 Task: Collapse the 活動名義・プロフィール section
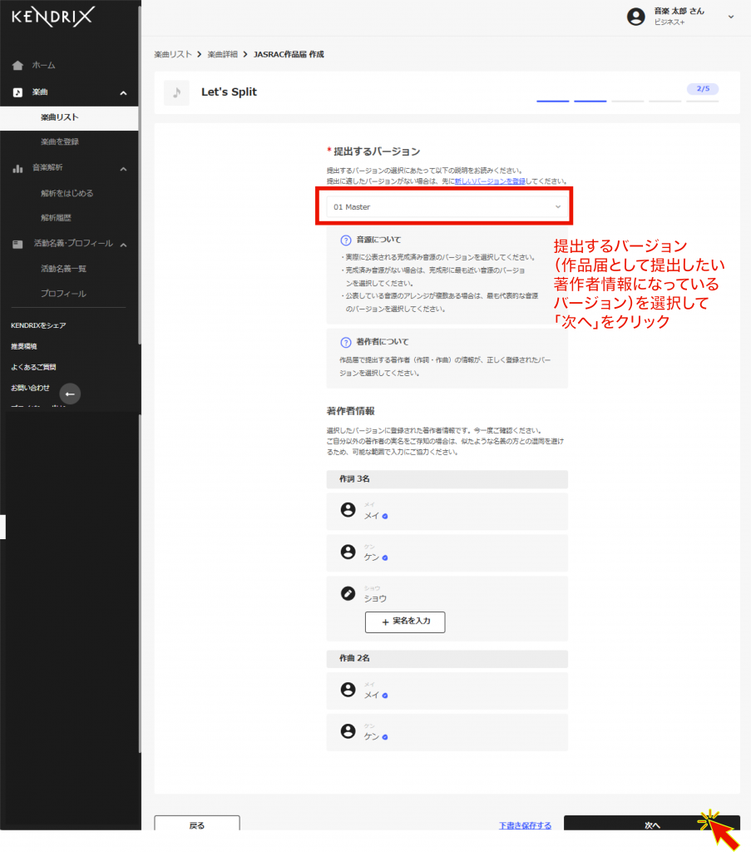[123, 244]
